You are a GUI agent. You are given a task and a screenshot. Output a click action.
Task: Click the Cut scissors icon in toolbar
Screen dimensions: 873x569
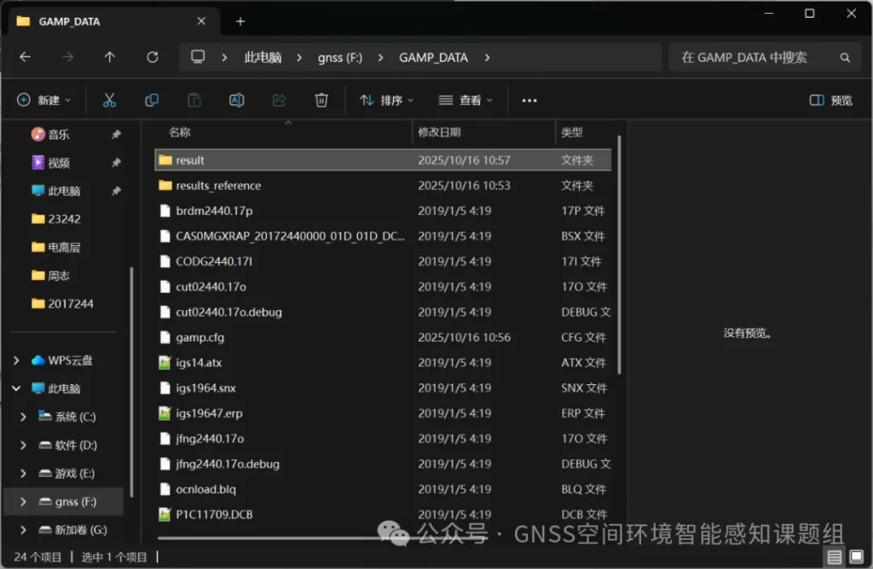click(x=109, y=101)
